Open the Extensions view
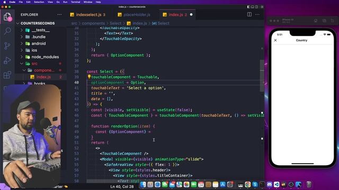The height and width of the screenshot is (190, 339). click(7, 75)
